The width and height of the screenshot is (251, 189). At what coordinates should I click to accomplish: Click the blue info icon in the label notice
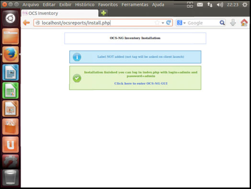tap(77, 57)
